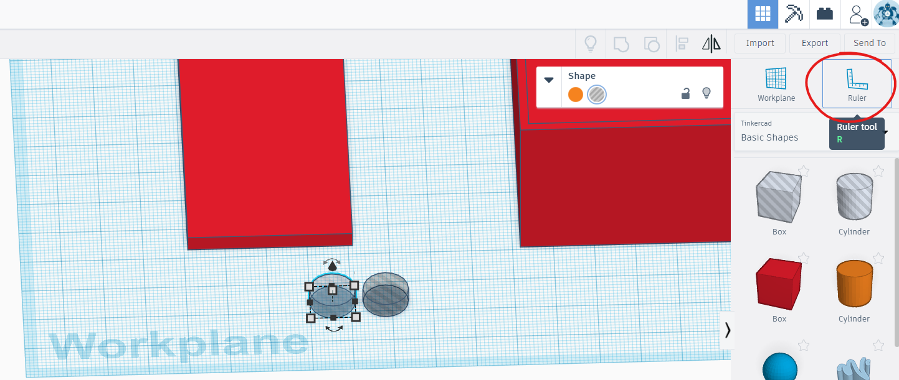Select the orange Cylinder shape thumbnail
The image size is (899, 380).
click(x=854, y=283)
